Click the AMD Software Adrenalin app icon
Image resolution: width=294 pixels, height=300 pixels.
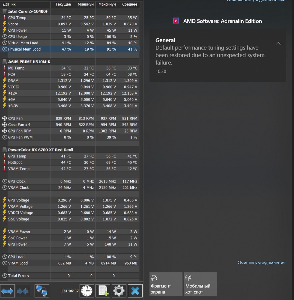point(176,21)
